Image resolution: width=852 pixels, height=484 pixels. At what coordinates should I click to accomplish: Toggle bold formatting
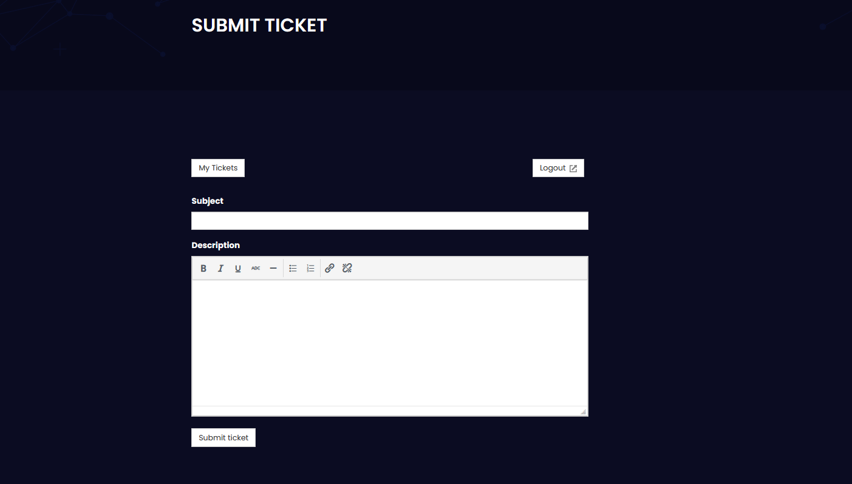click(203, 267)
